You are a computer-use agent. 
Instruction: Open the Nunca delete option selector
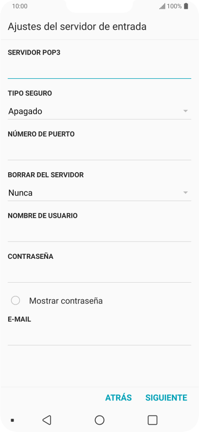(99, 193)
